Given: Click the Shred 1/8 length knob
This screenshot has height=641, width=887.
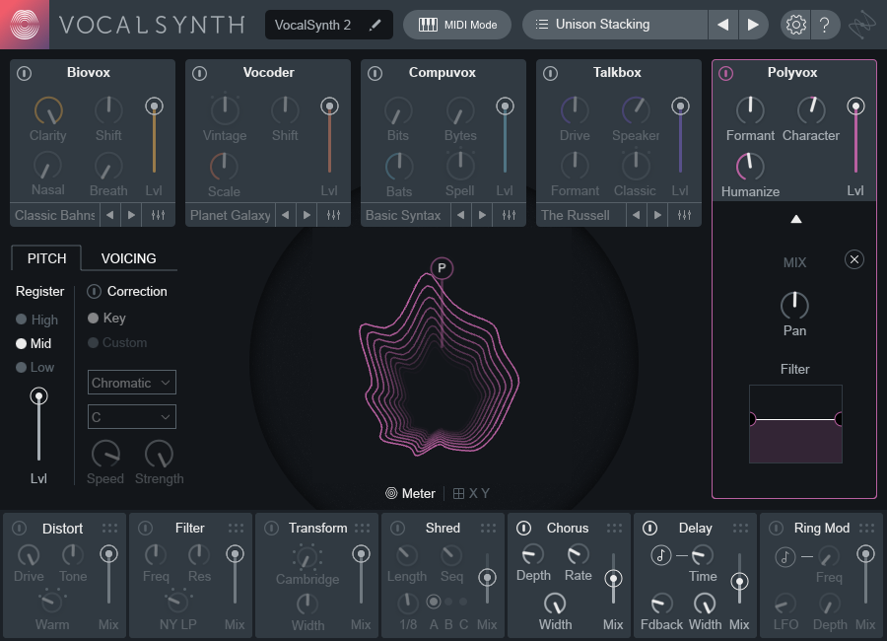Looking at the screenshot, I should (x=408, y=604).
